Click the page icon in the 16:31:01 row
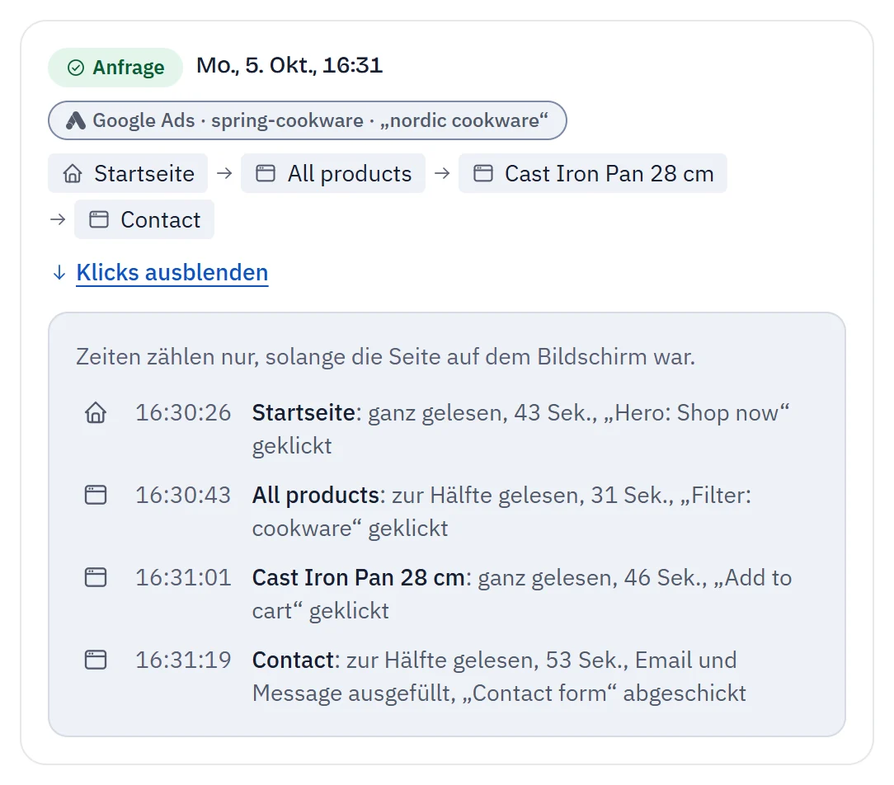Screen dimensions: 894x785 (96, 577)
